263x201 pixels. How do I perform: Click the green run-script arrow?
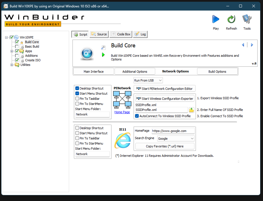pos(103,55)
